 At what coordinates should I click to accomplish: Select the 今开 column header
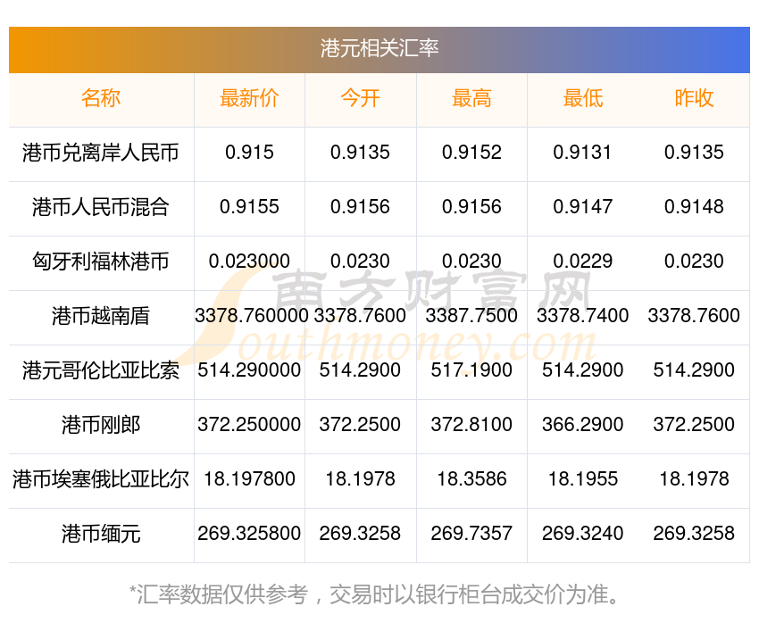360,98
